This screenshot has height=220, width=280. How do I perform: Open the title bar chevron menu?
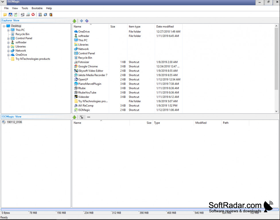pos(3,2)
